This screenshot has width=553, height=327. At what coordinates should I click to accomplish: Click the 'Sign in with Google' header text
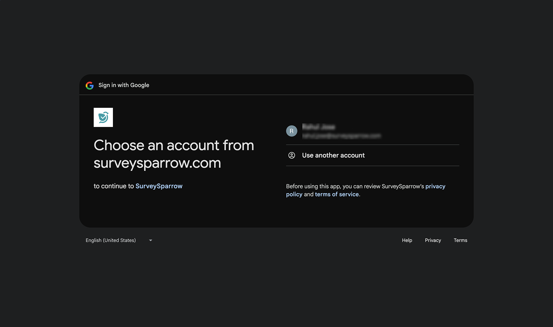pyautogui.click(x=124, y=85)
